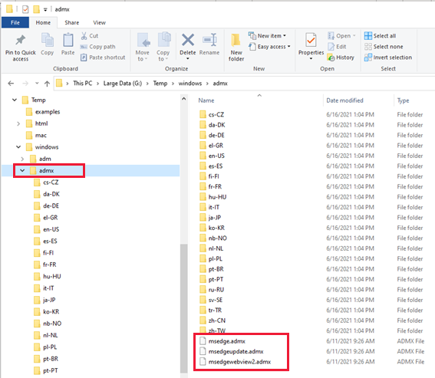This screenshot has width=435, height=378.
Task: Expand the Delete options arrow
Action: 188,58
